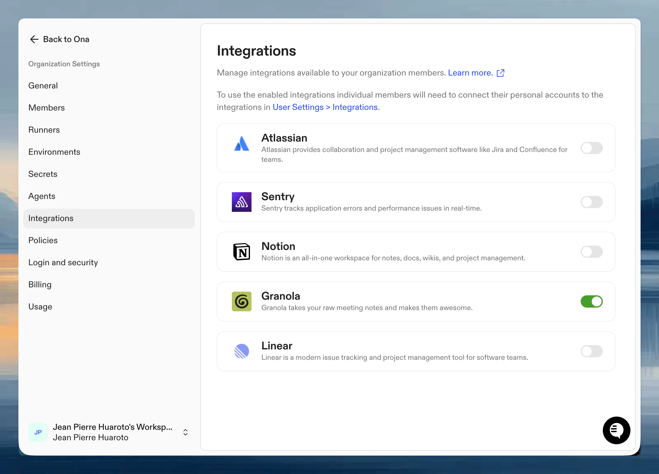
Task: Open the User Settings > Integrations link
Action: click(x=325, y=107)
